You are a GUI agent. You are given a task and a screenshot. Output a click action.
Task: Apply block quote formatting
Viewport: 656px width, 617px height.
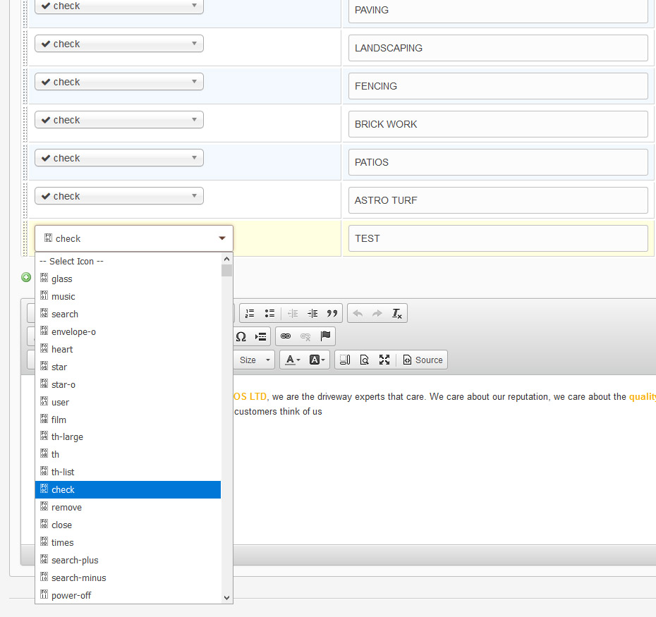click(x=332, y=313)
